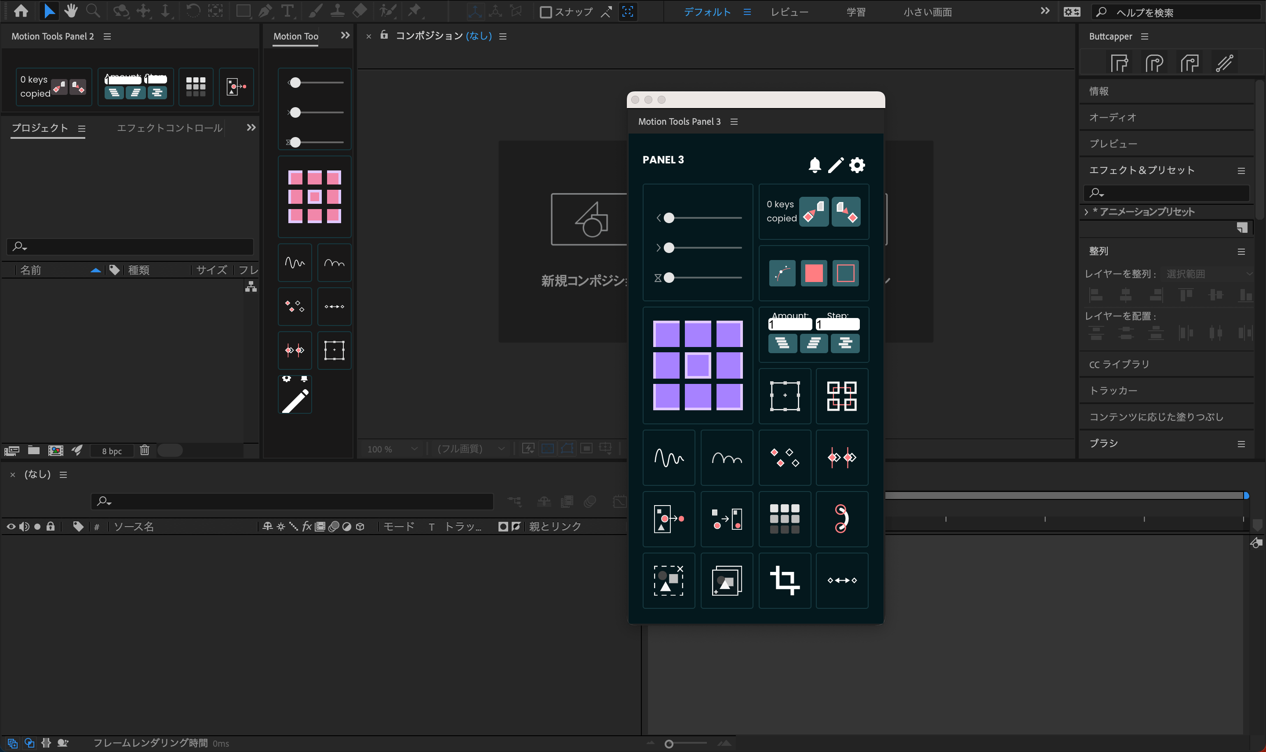This screenshot has width=1266, height=752.
Task: Open Panel 3 settings with the gear icon
Action: (x=857, y=165)
